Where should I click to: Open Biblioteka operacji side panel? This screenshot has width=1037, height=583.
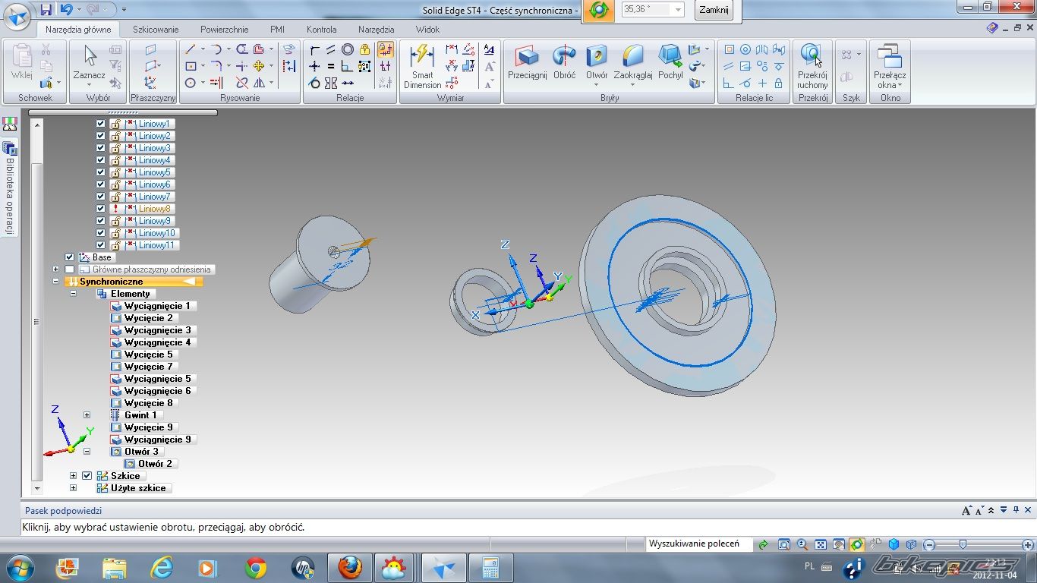click(x=10, y=186)
